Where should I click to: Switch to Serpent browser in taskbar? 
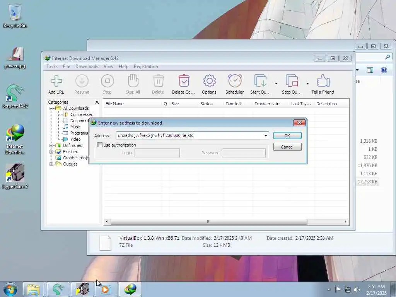[x=58, y=289]
